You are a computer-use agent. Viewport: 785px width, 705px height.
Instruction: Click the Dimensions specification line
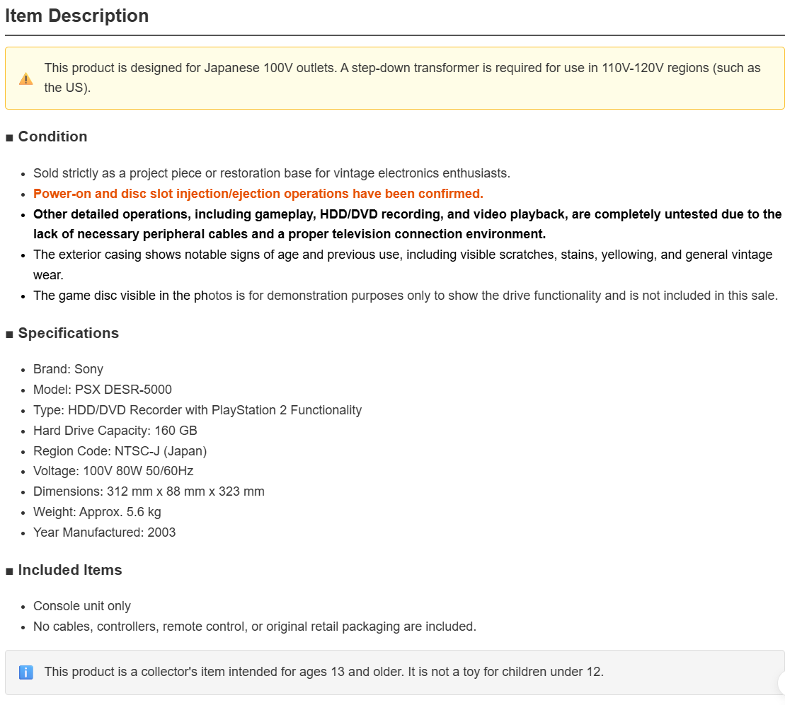(x=149, y=491)
